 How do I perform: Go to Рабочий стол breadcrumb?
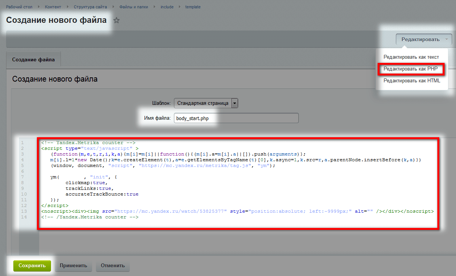tap(19, 7)
